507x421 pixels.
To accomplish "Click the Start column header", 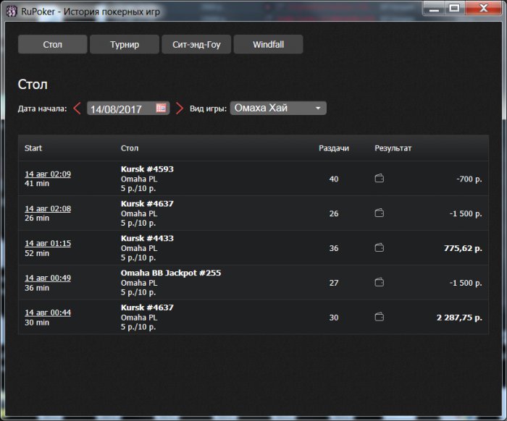I will 33,148.
